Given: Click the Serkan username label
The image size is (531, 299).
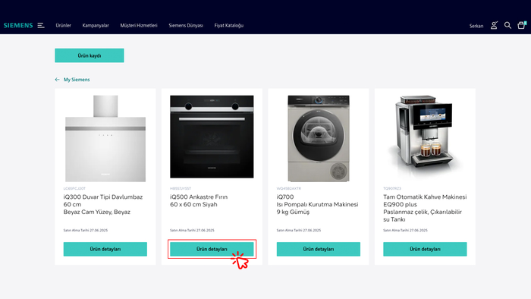Looking at the screenshot, I should tap(476, 26).
